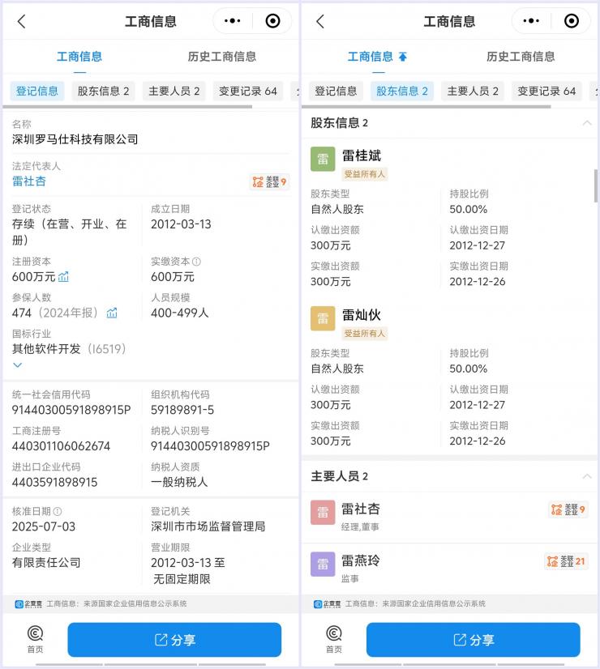Select 登记信息 chip in left panel

[x=37, y=91]
